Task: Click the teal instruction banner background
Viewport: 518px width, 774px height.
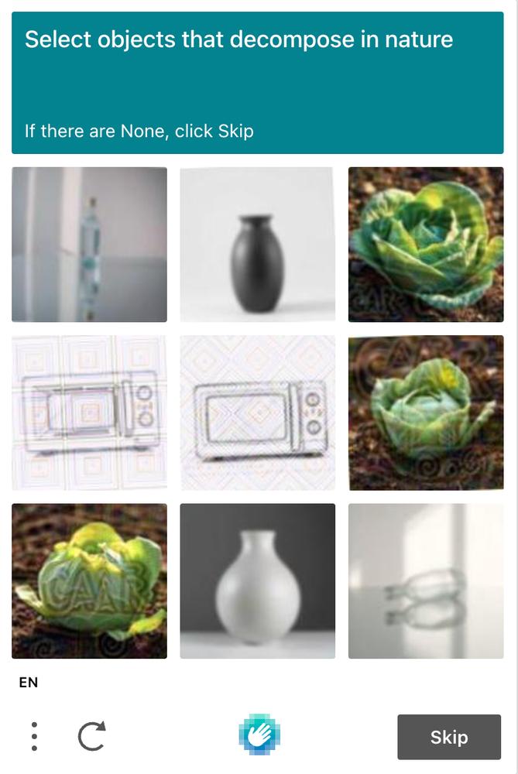Action: pos(257,83)
